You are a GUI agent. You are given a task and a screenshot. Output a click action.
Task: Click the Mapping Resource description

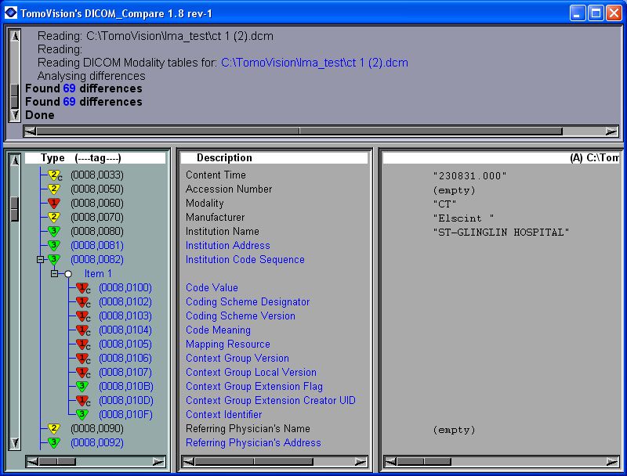pos(228,344)
